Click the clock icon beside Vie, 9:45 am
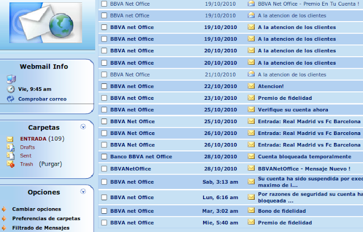The image size is (363, 232). click(x=11, y=89)
